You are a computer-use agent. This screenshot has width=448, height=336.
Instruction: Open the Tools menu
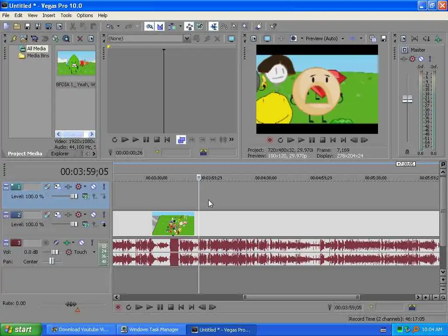66,15
